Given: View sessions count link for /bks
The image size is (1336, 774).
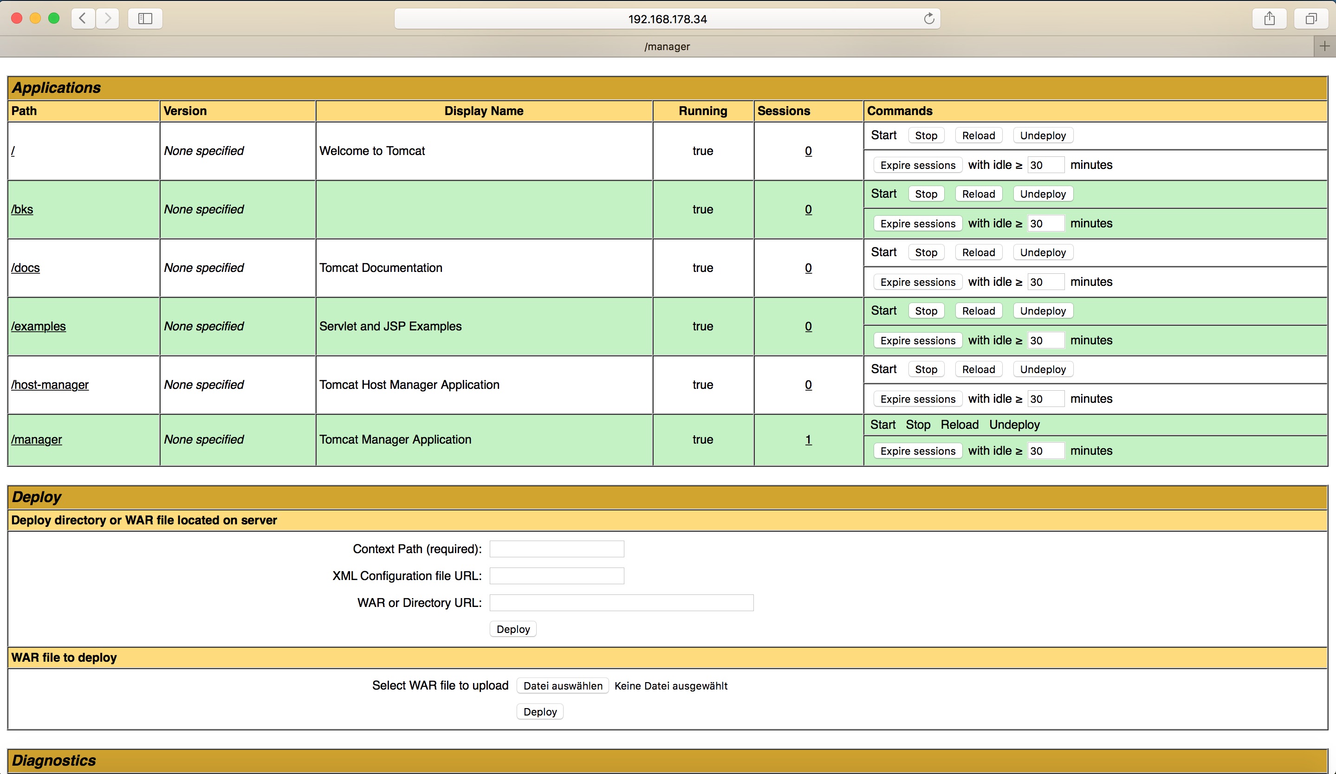Looking at the screenshot, I should click(x=809, y=209).
